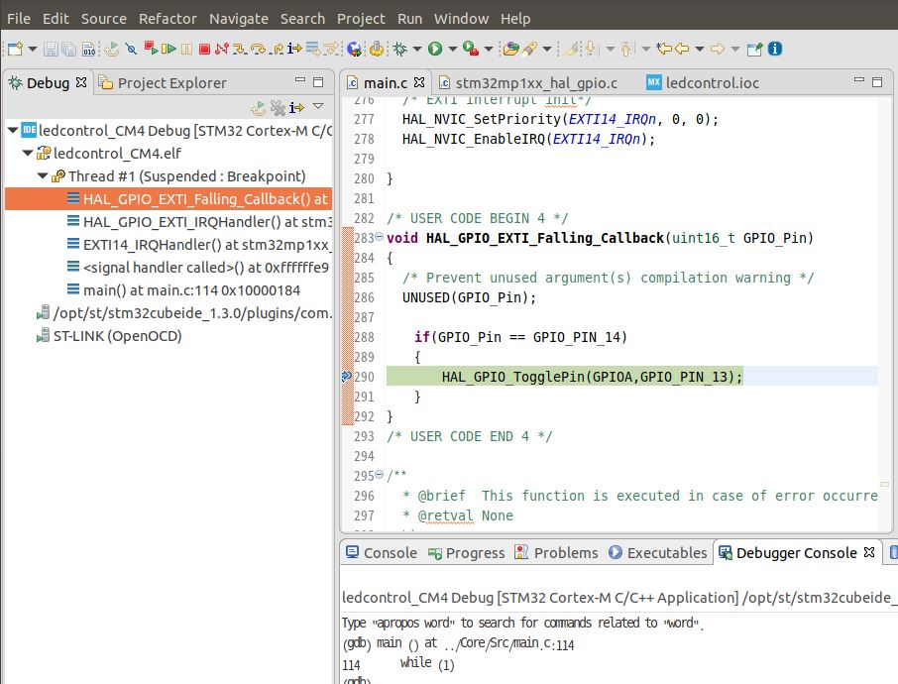898x684 pixels.
Task: Open Debug view menu triangle
Action: (x=318, y=106)
